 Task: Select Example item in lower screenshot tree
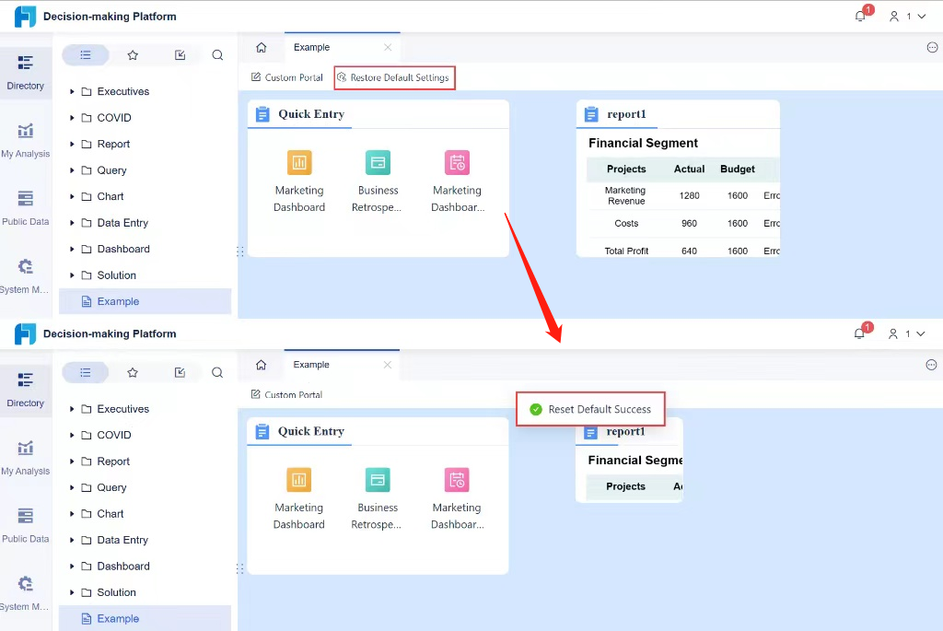145,618
